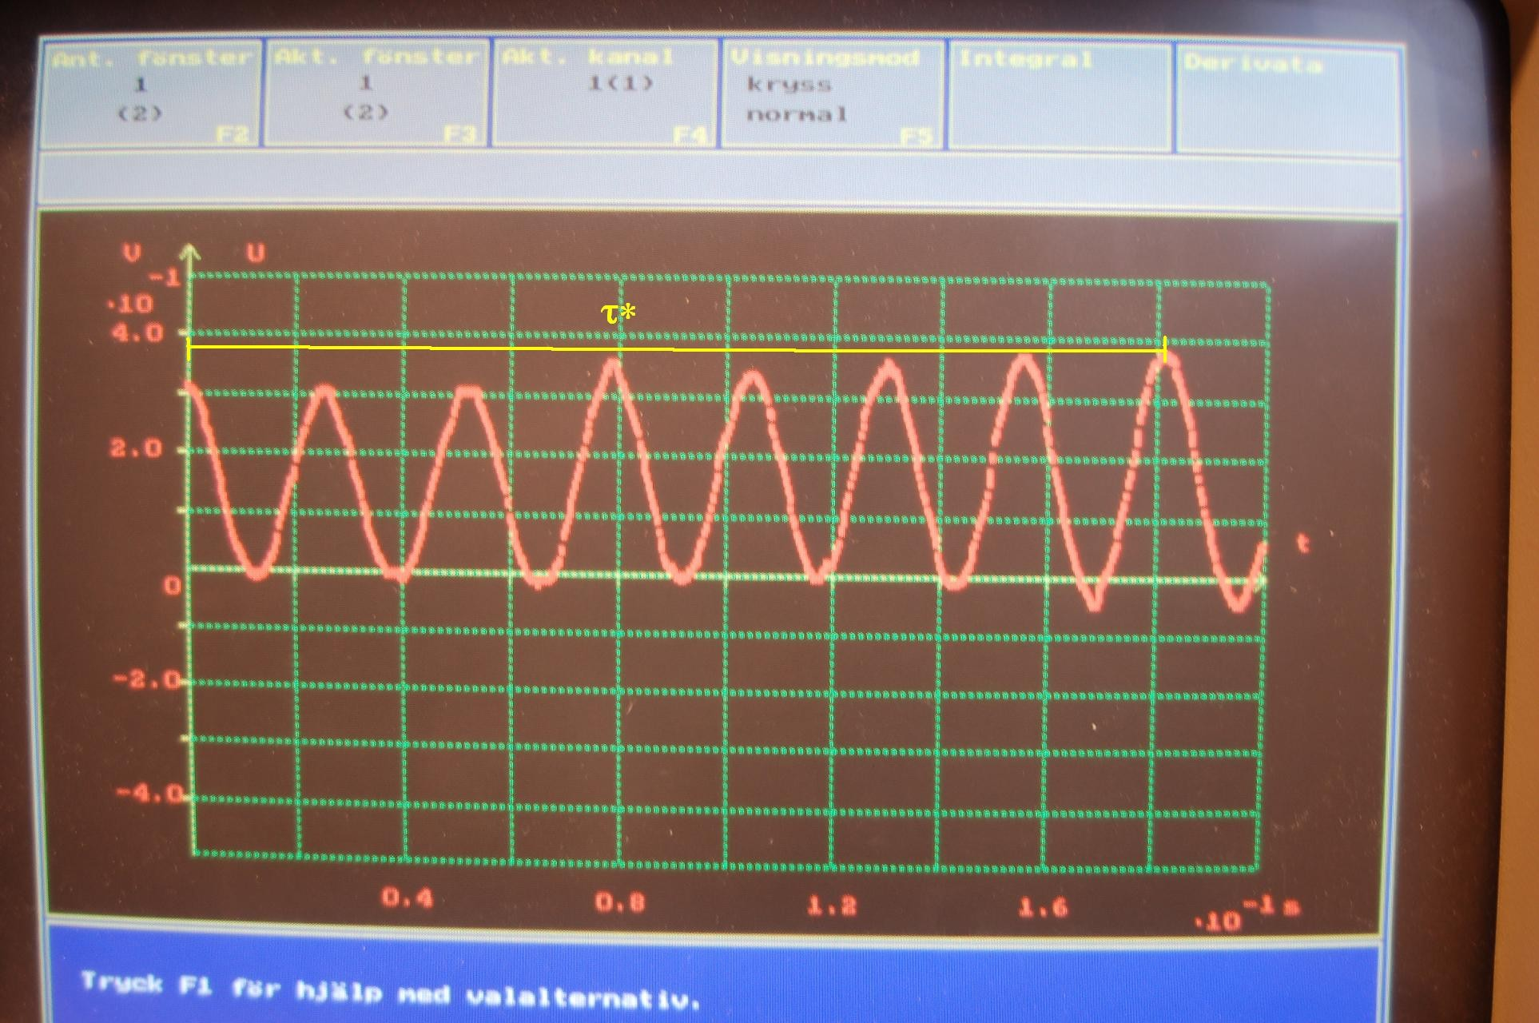Select the Akt. kanal F4 option box
Viewport: 1539px width, 1023px height.
pyautogui.click(x=604, y=94)
